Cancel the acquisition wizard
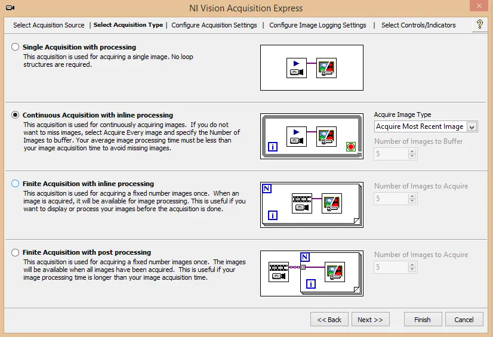493x337 pixels. click(464, 320)
